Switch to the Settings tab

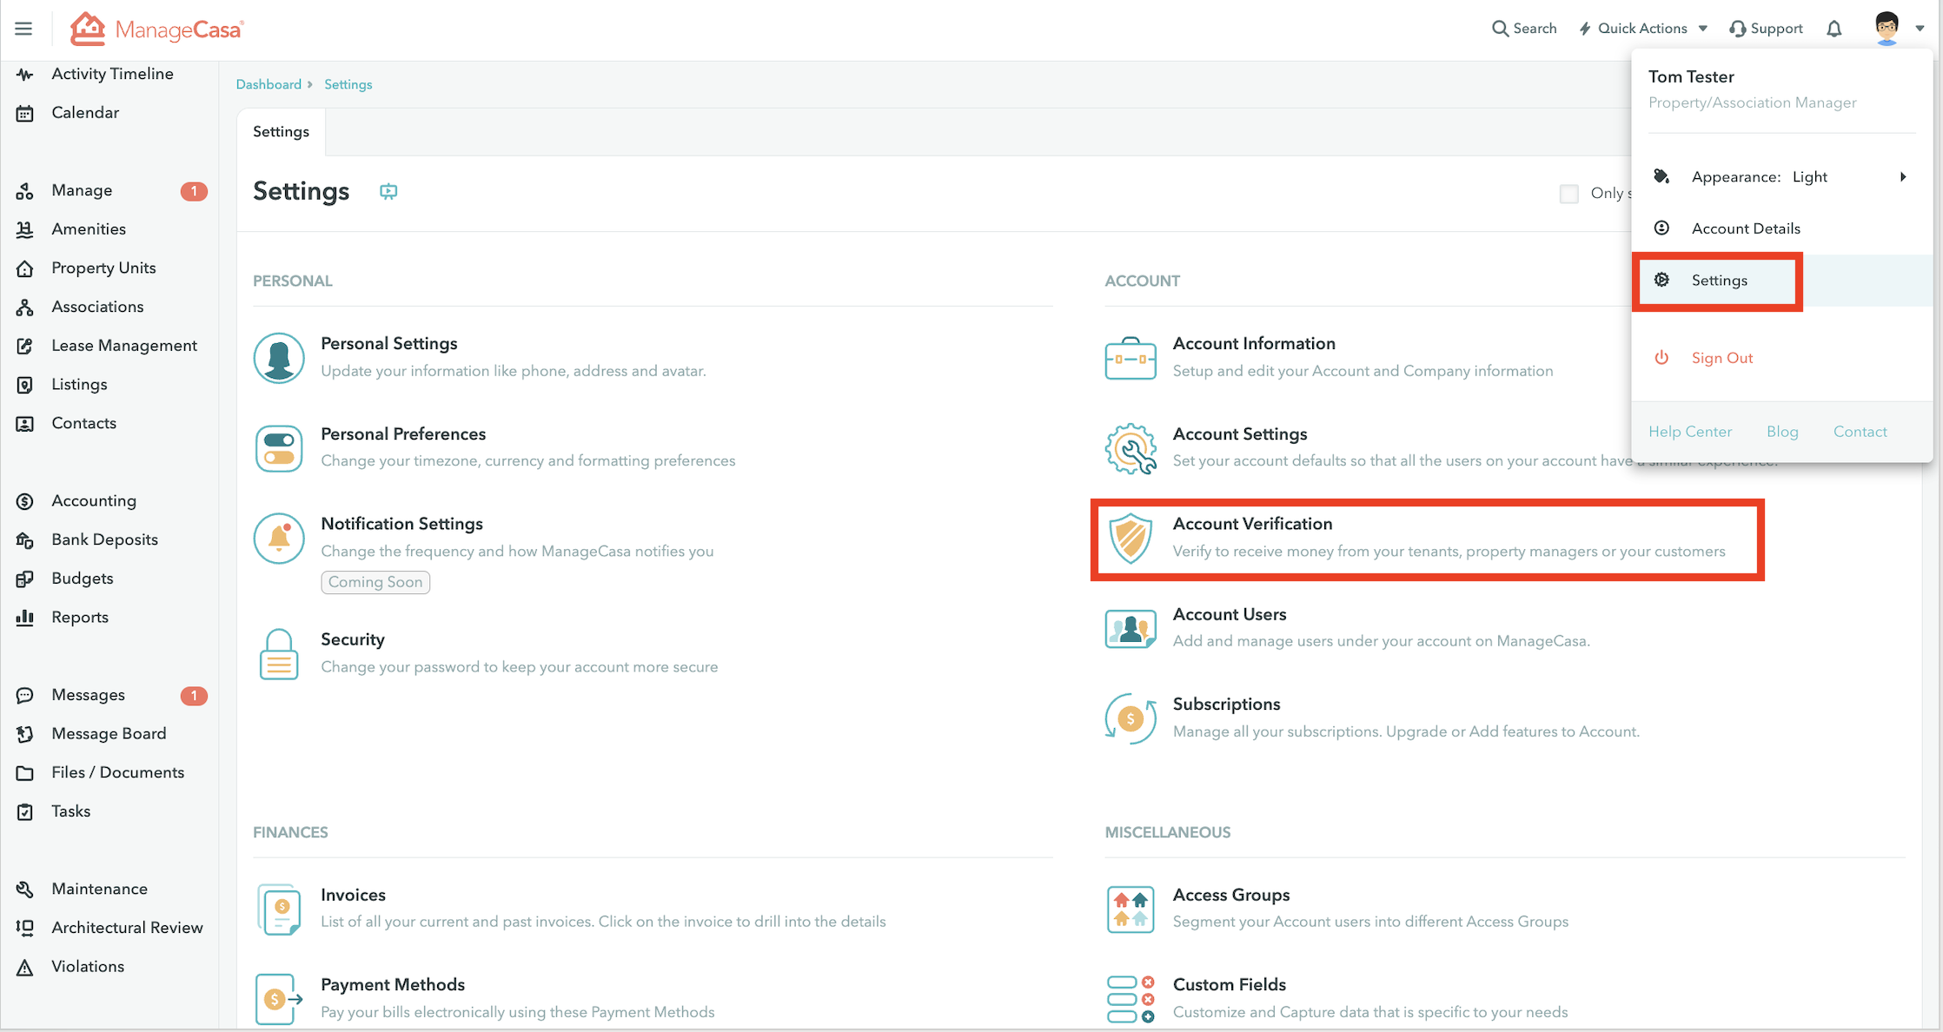coord(281,132)
